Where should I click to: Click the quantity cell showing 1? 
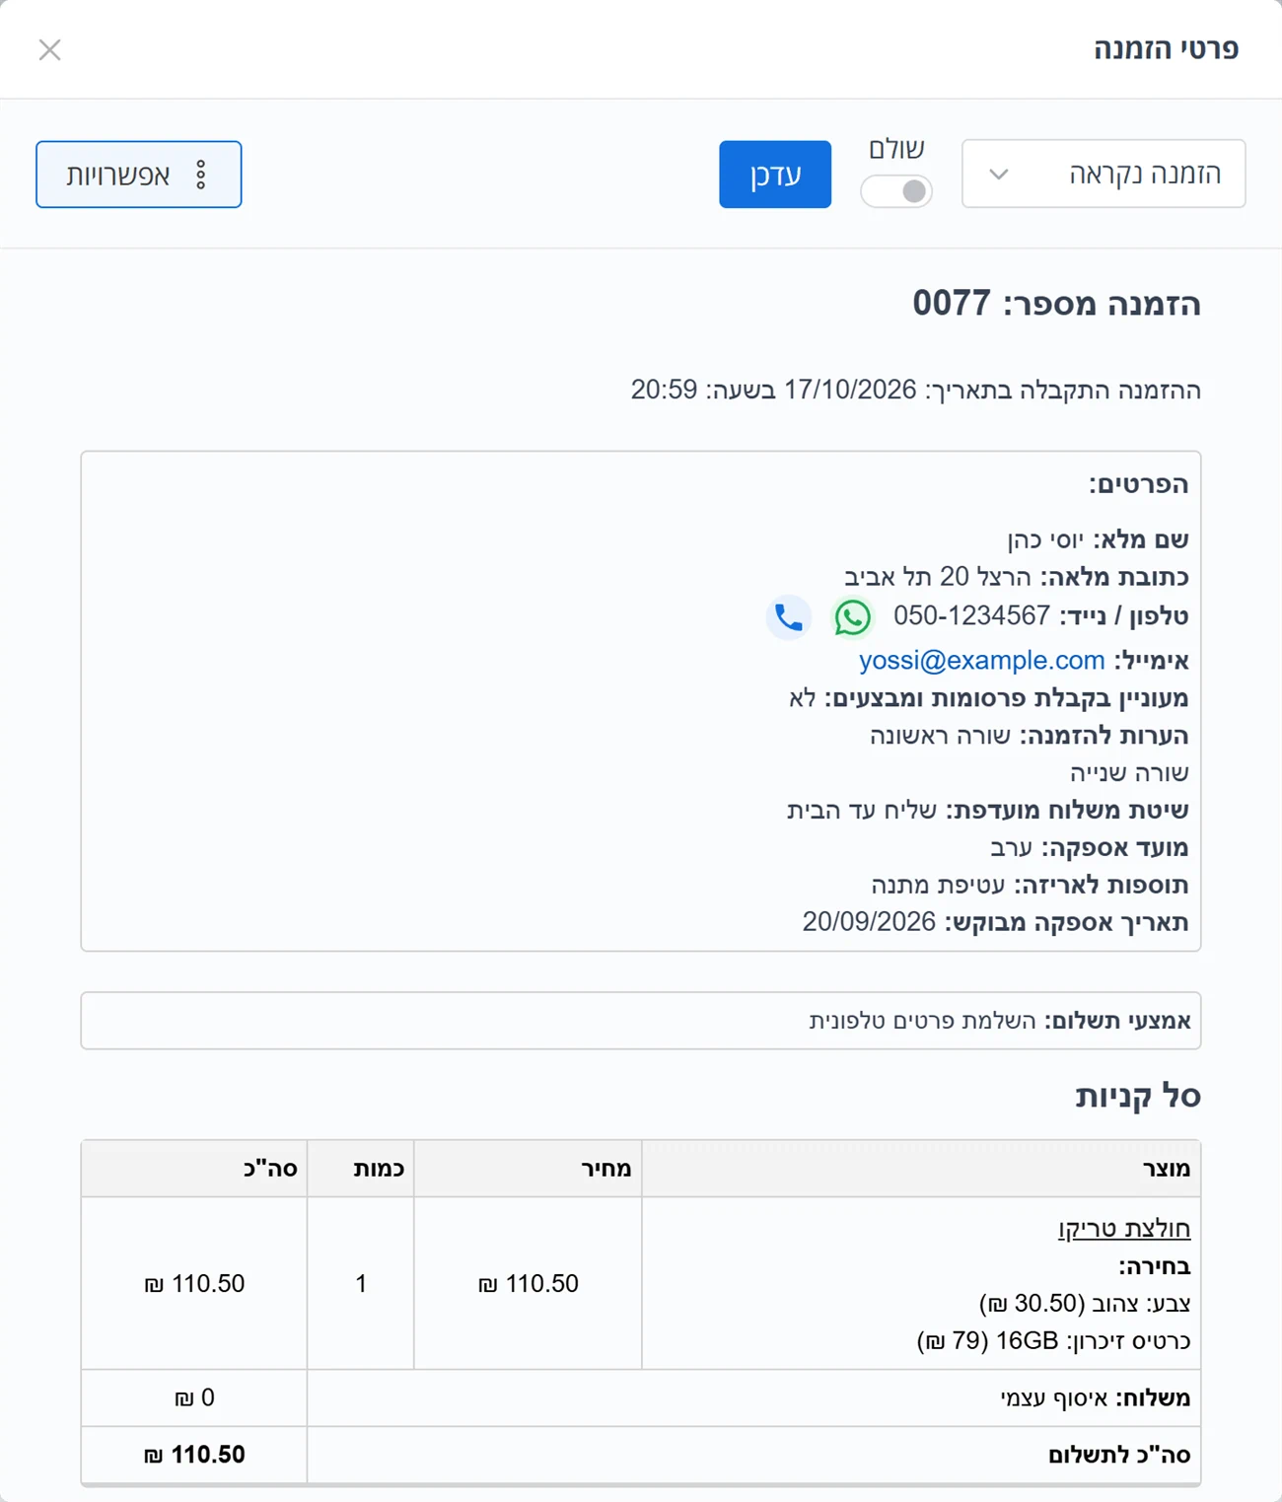click(361, 1284)
